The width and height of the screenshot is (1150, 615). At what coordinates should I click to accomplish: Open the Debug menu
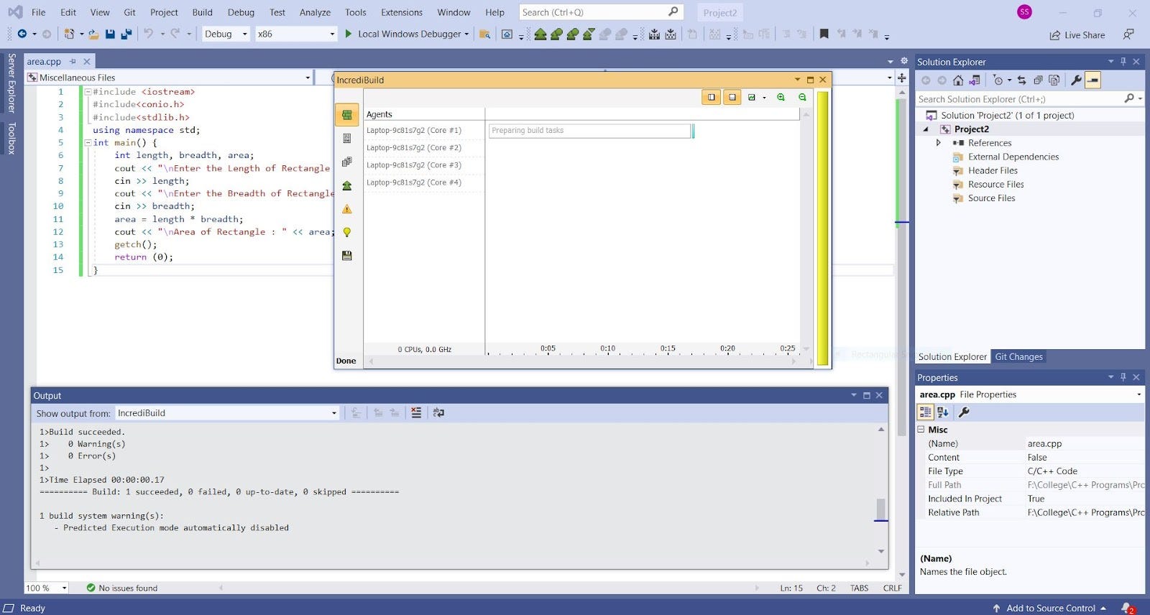tap(241, 12)
